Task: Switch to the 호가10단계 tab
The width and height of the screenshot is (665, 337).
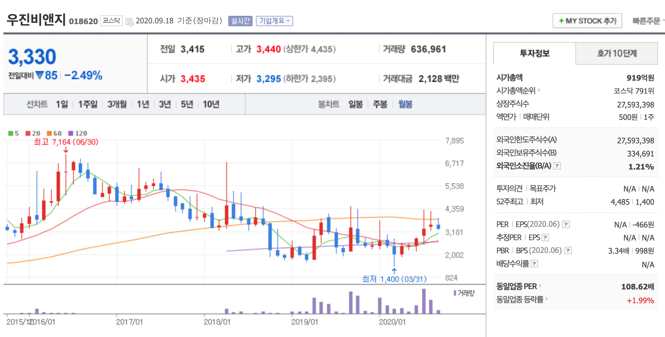Action: click(x=617, y=53)
